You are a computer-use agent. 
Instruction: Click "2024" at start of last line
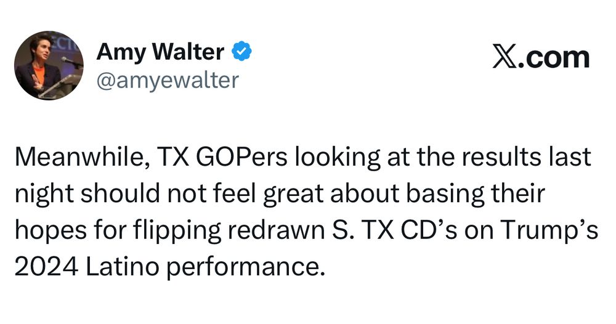pyautogui.click(x=46, y=267)
